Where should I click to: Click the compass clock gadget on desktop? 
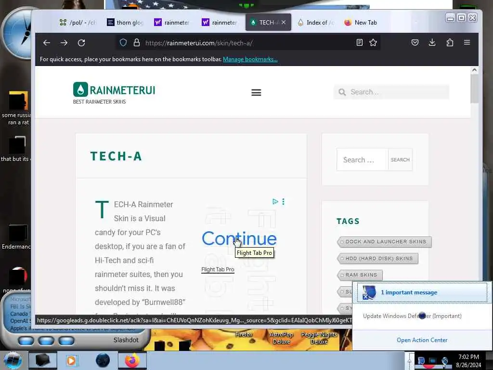(x=17, y=33)
